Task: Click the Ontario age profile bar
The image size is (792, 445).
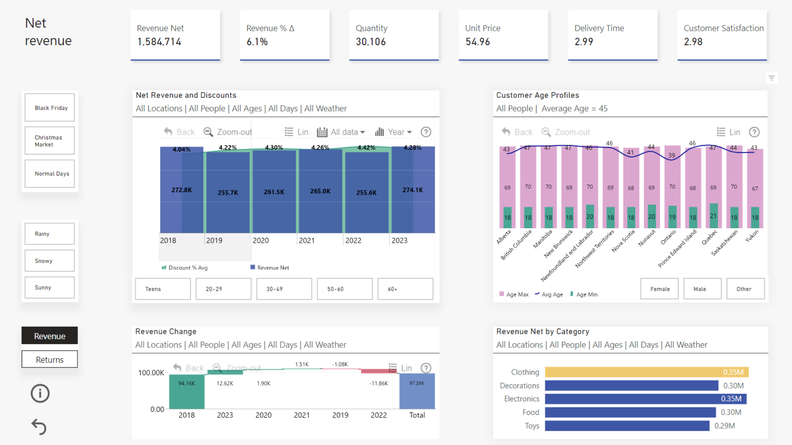Action: point(672,187)
